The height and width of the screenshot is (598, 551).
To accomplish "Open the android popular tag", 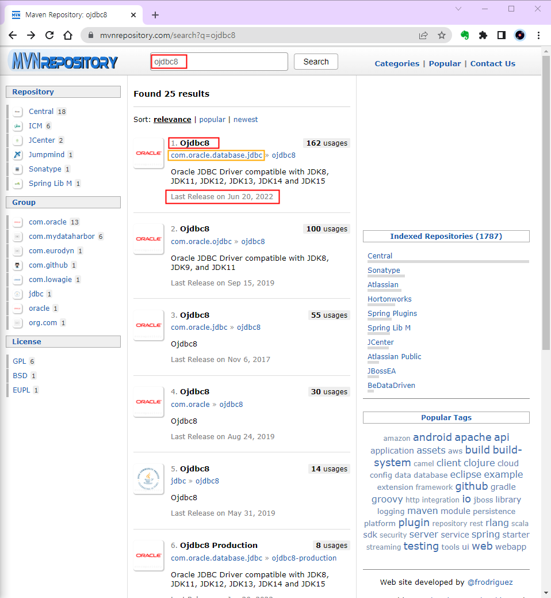I will tap(432, 437).
